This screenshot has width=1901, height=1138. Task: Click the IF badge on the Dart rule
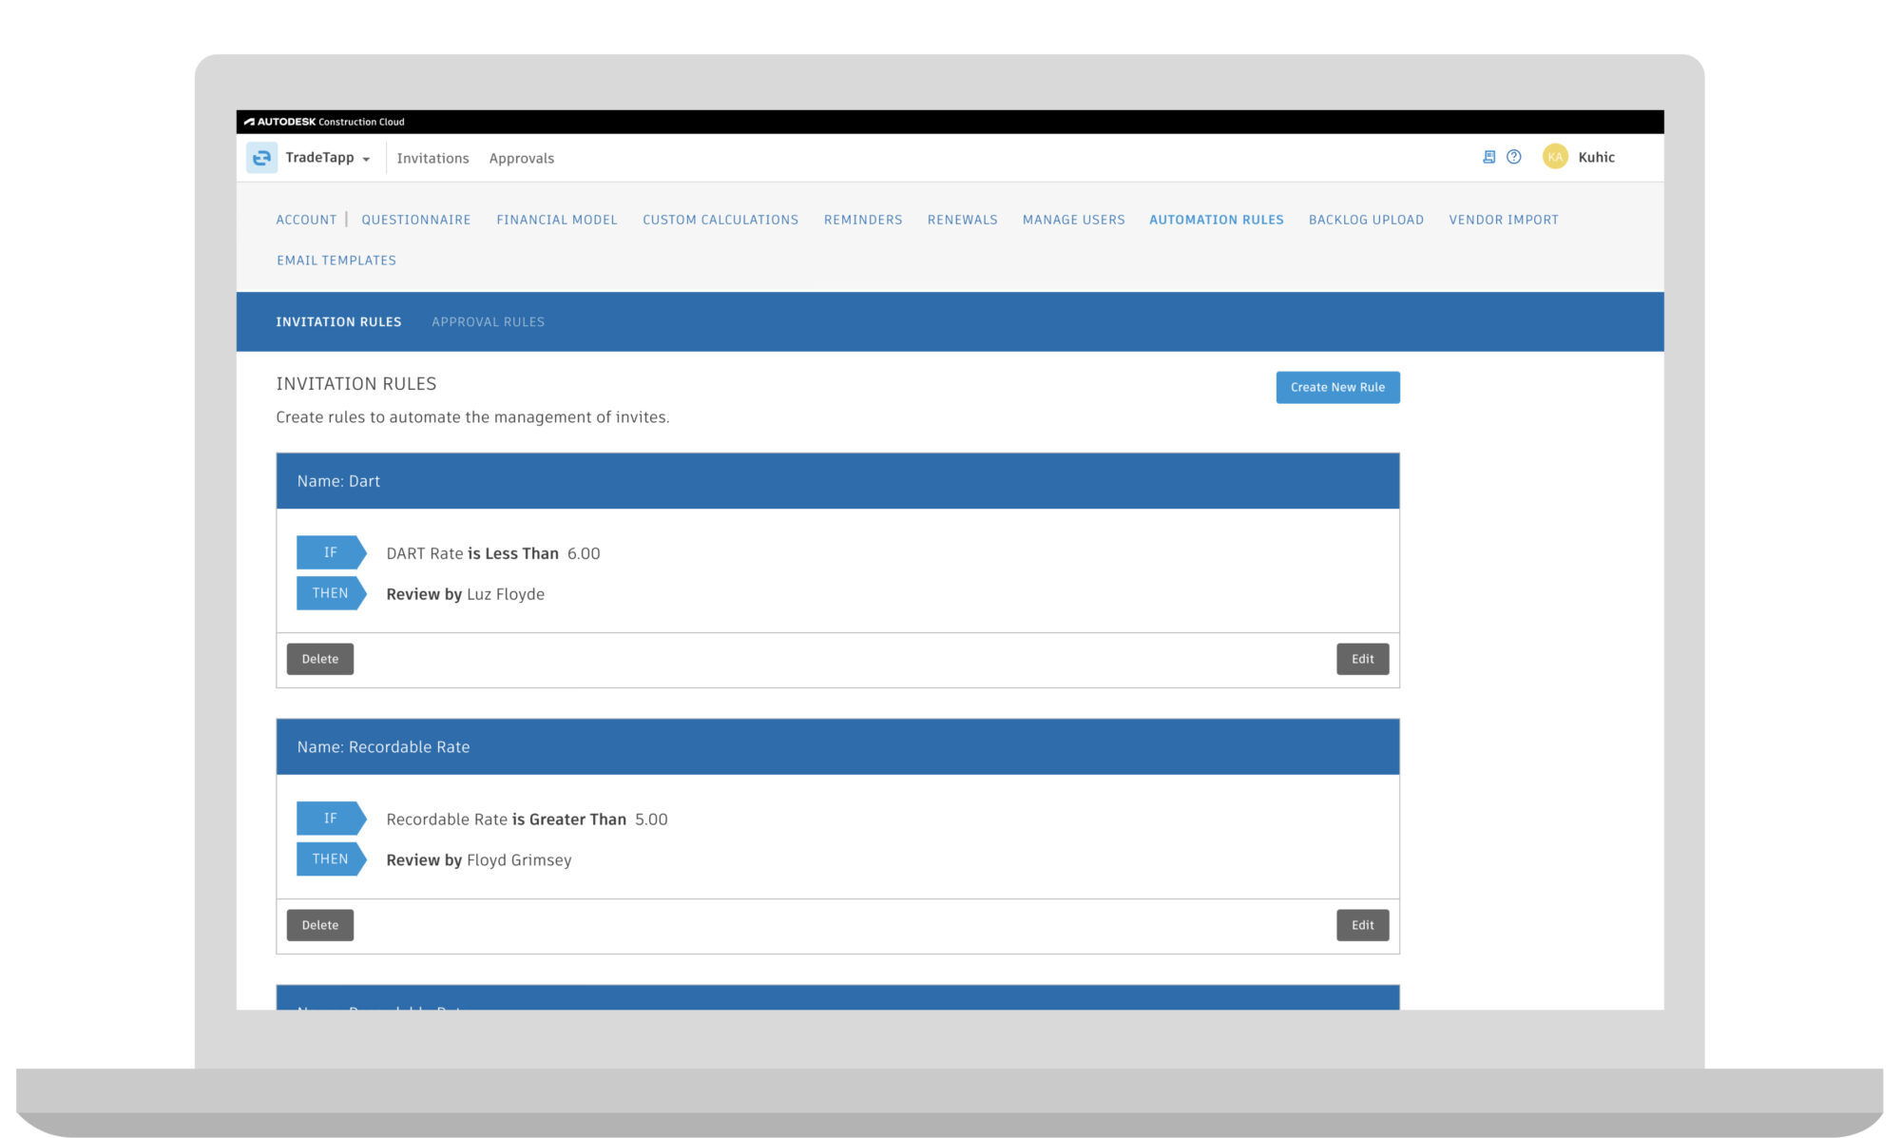pos(330,552)
